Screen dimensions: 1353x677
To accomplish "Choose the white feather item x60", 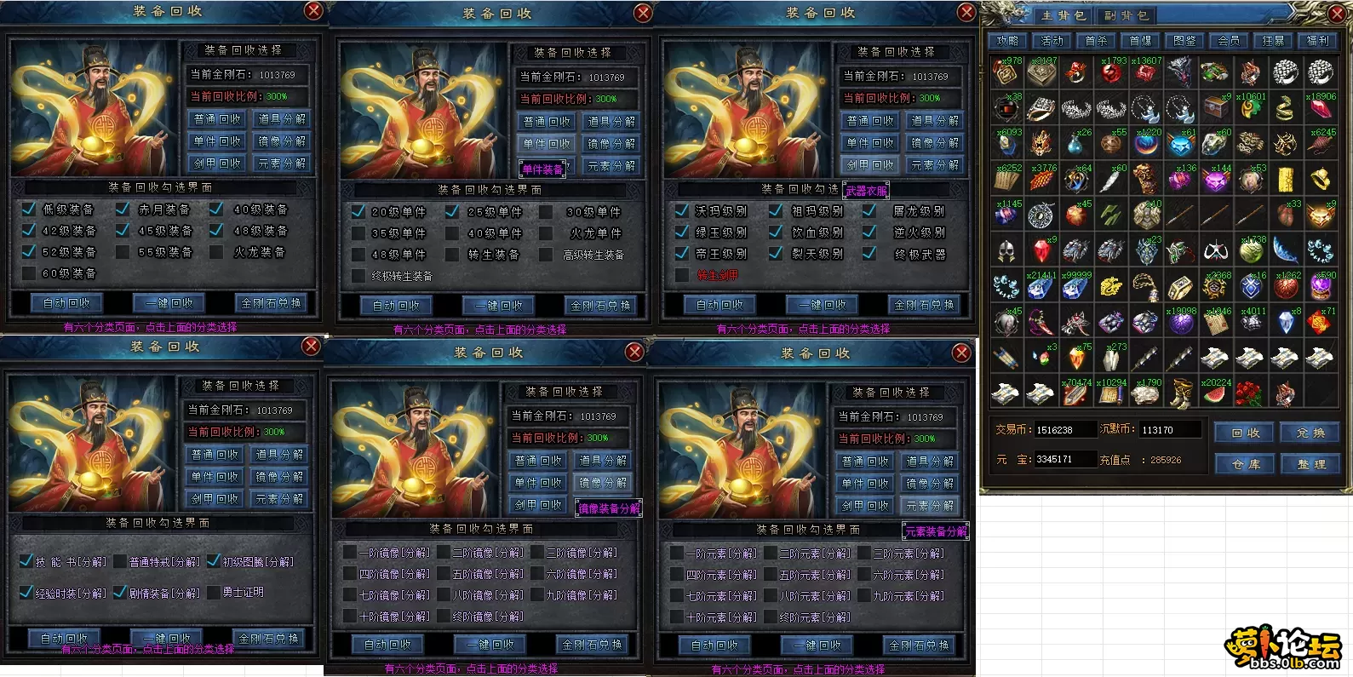I will pyautogui.click(x=1110, y=179).
